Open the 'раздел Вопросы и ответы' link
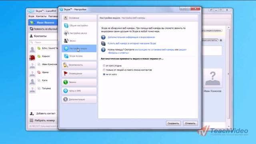The image size is (256, 144). [x=182, y=50]
